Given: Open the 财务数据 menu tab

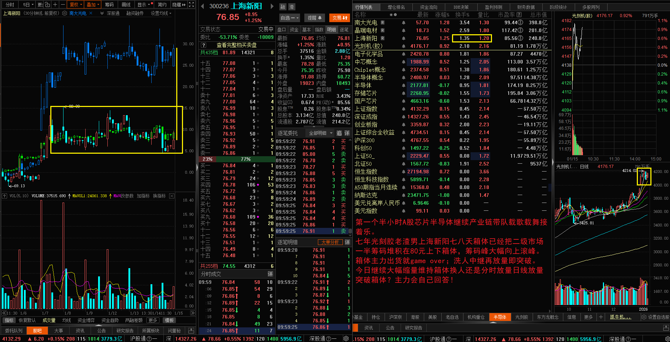Looking at the screenshot, I should point(526,7).
